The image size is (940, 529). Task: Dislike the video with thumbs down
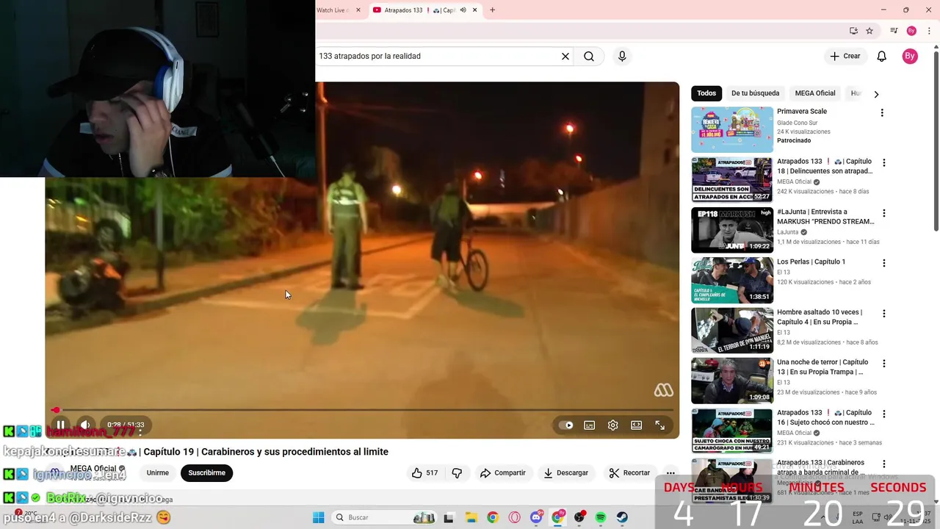tap(457, 473)
